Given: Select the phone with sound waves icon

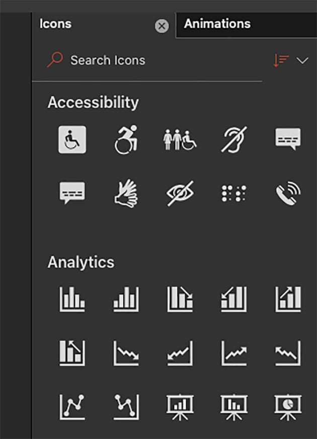Looking at the screenshot, I should click(288, 193).
